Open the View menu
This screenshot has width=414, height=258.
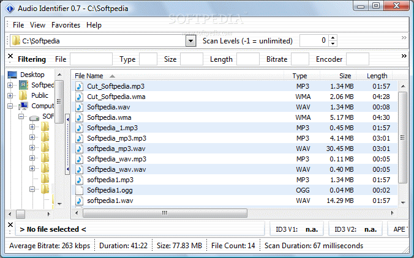[x=37, y=25]
